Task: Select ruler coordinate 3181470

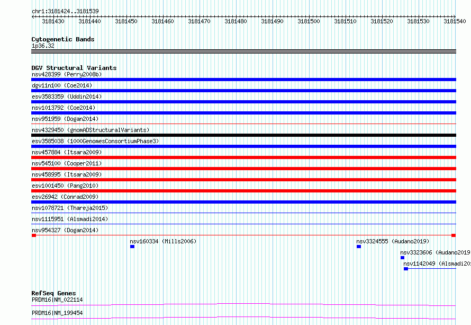Action: pyautogui.click(x=199, y=21)
